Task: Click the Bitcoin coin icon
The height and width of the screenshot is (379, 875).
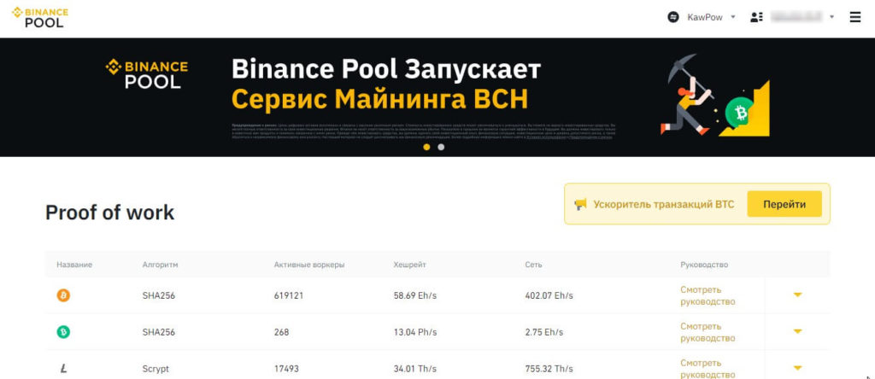Action: click(x=63, y=295)
